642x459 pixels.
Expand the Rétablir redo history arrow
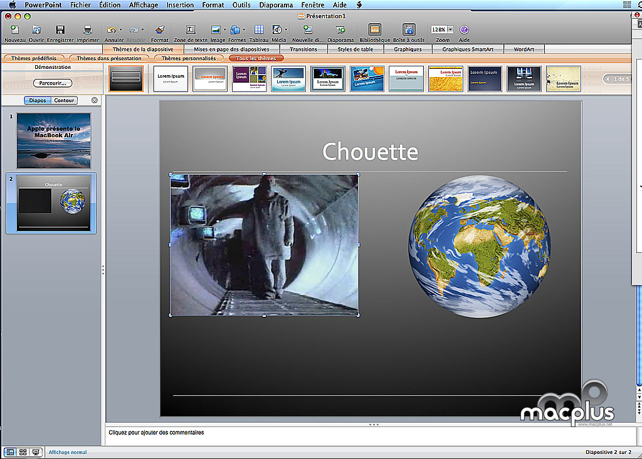click(142, 29)
